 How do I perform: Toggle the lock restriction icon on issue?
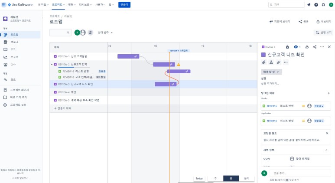[287, 46]
